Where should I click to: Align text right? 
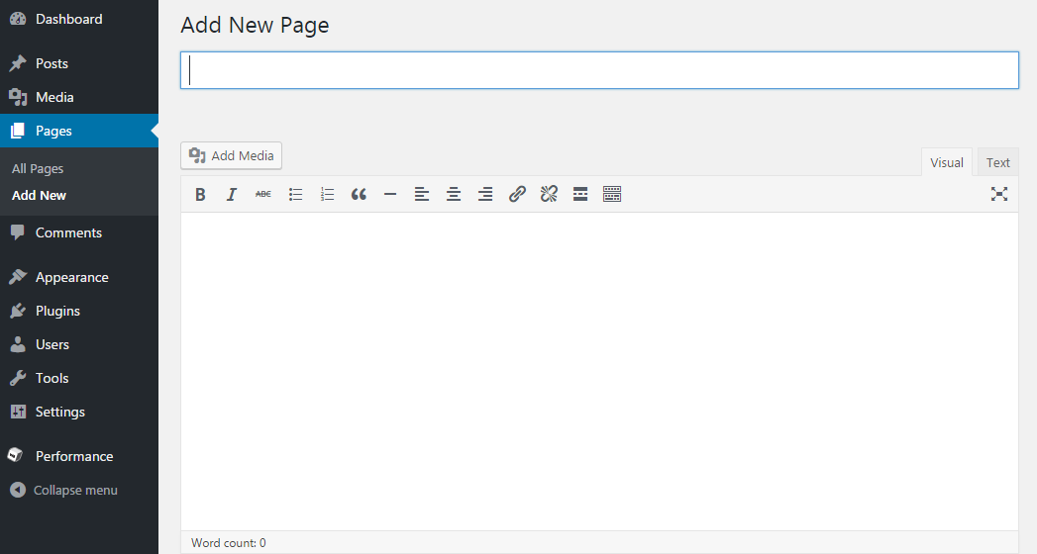tap(485, 194)
